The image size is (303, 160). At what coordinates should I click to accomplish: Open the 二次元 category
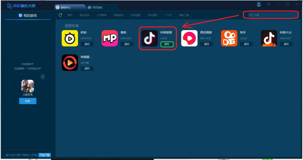coord(168,15)
